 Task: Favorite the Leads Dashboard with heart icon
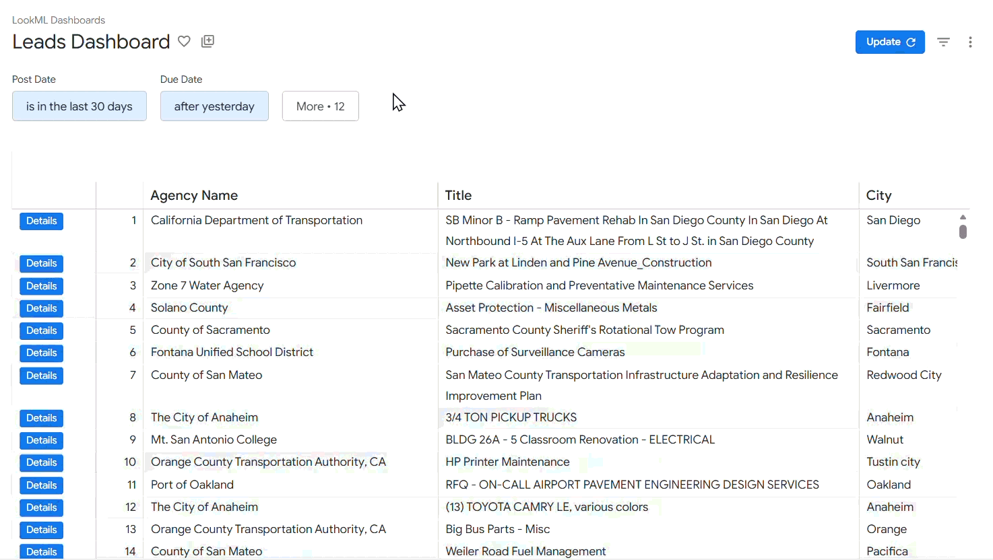coord(184,42)
